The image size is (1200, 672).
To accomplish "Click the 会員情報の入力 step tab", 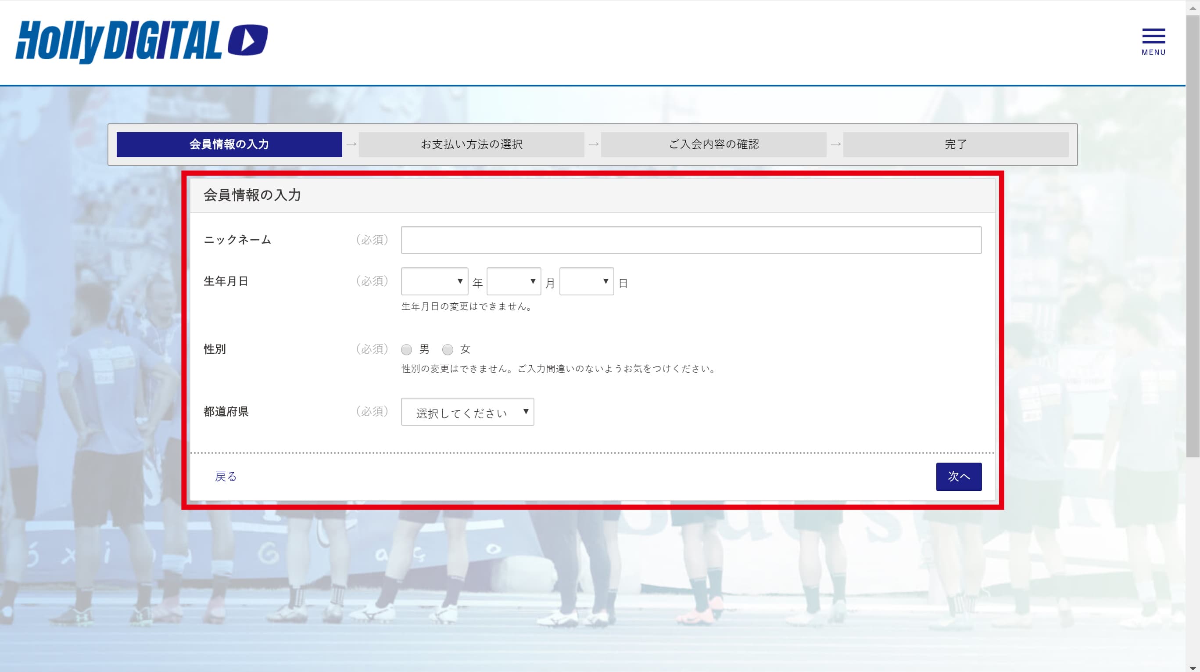I will point(229,144).
